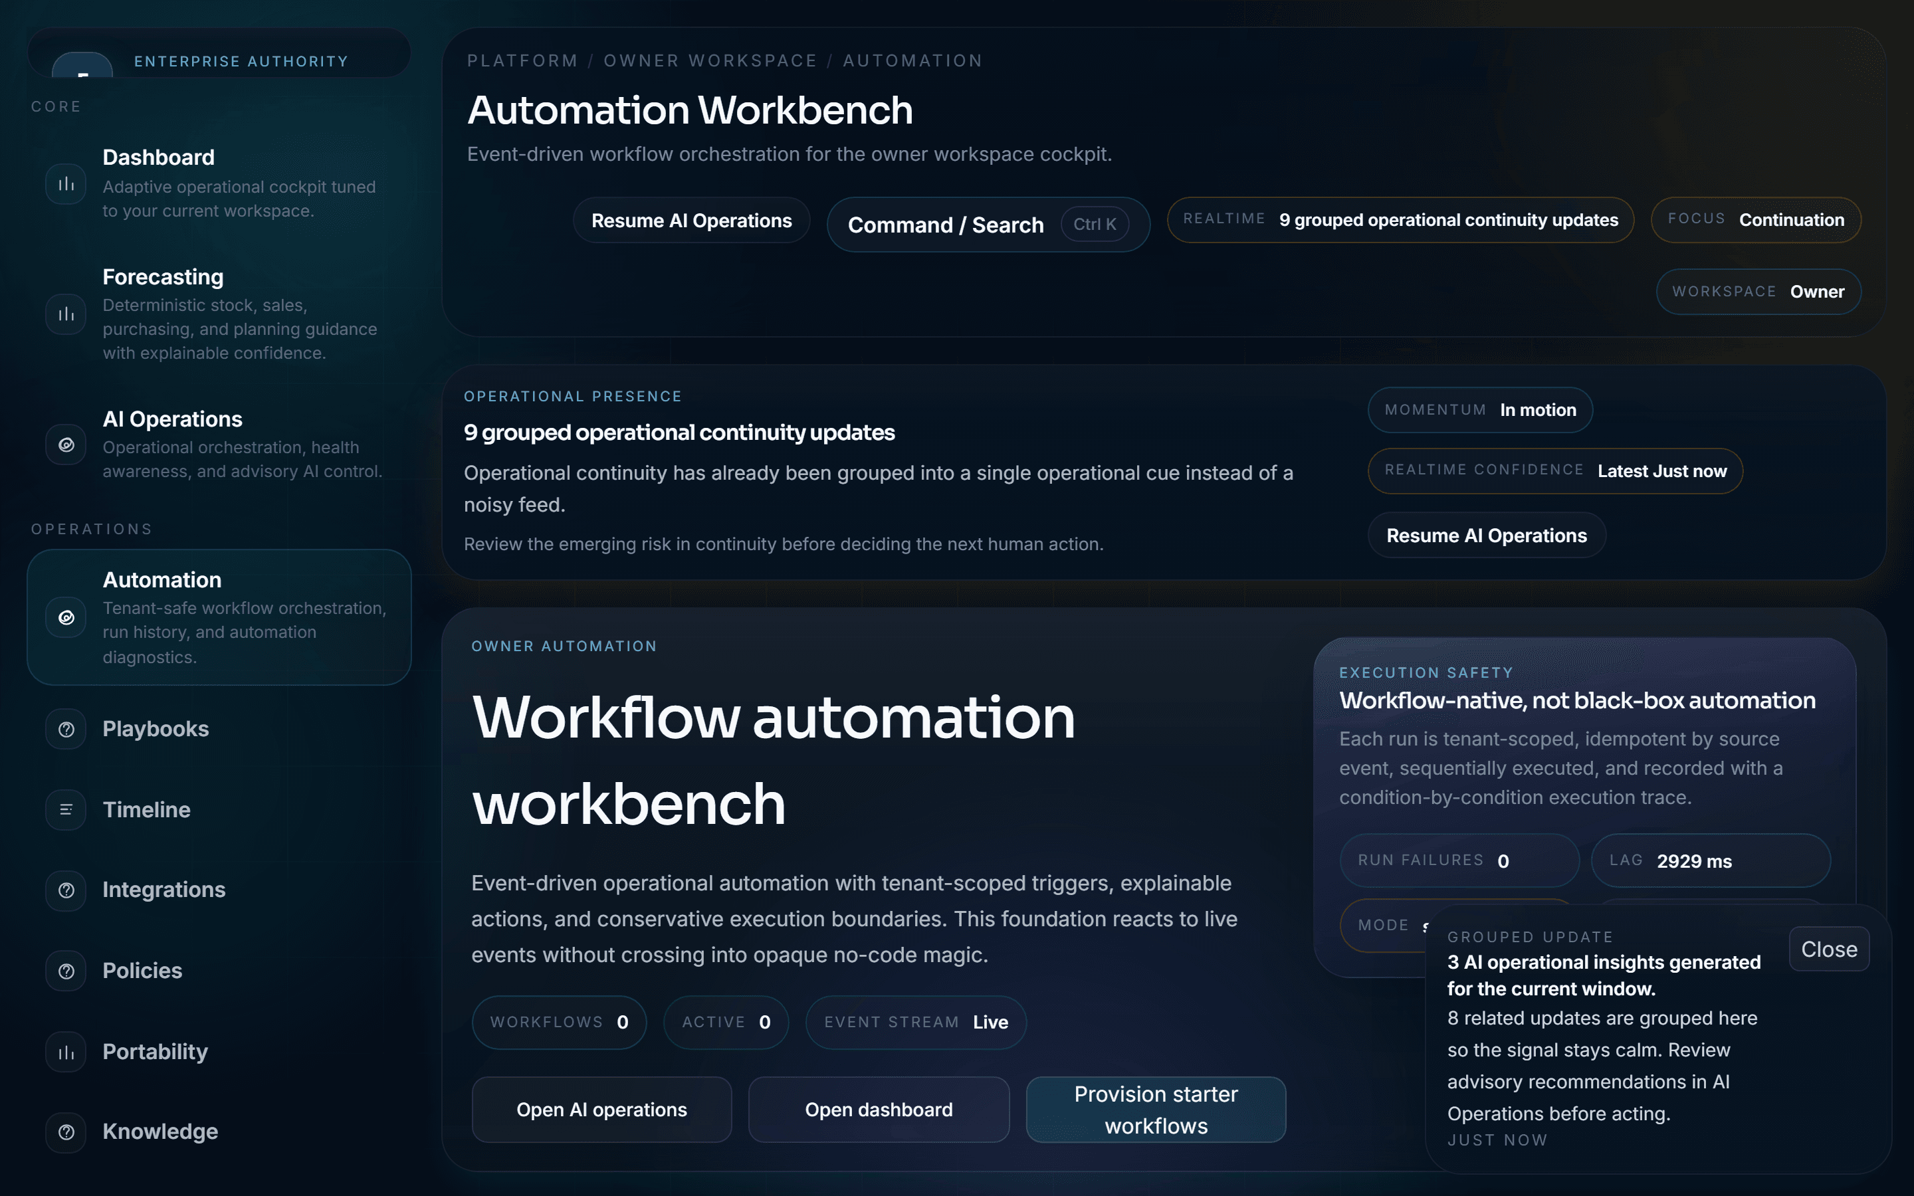Open Dashboard from the sidebar

(219, 183)
